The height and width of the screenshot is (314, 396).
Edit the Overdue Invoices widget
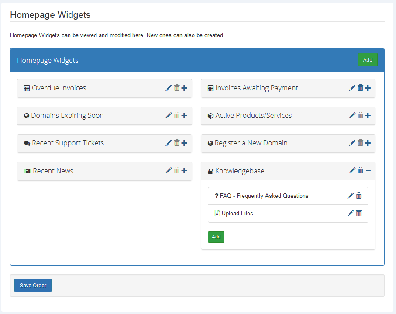pyautogui.click(x=169, y=88)
